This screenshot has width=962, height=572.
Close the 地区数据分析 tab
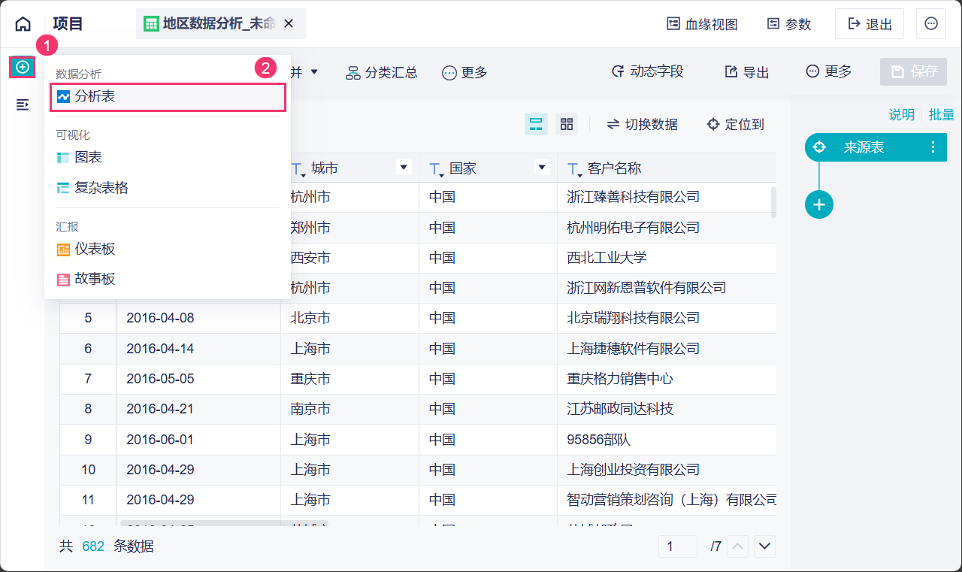tap(289, 24)
